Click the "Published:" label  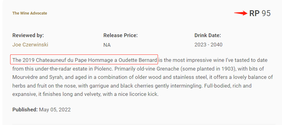[25, 109]
